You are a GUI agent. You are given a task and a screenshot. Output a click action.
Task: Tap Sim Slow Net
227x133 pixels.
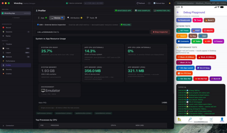[x=184, y=79]
